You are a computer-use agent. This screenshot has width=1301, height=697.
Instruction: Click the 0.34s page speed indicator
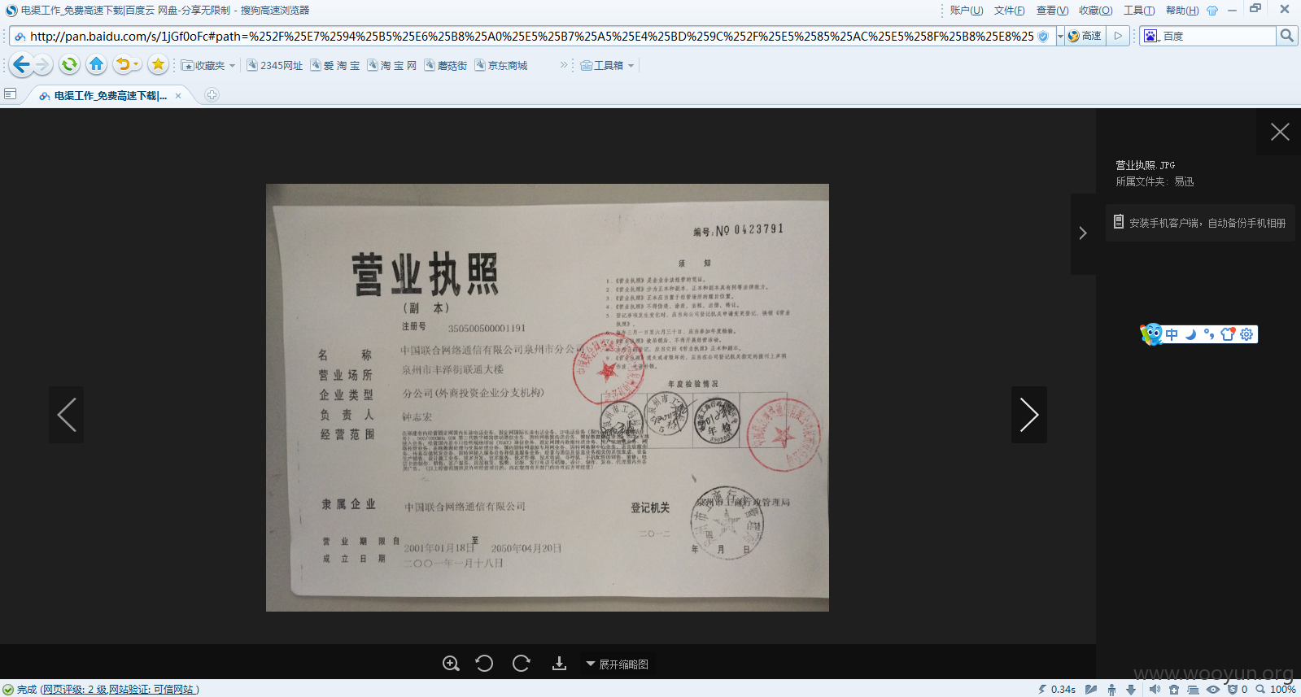[1056, 690]
